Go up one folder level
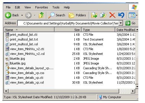This screenshot has height=103, width=145. (x=41, y=15)
